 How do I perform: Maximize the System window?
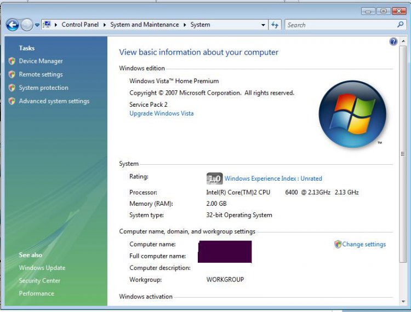[384, 11]
